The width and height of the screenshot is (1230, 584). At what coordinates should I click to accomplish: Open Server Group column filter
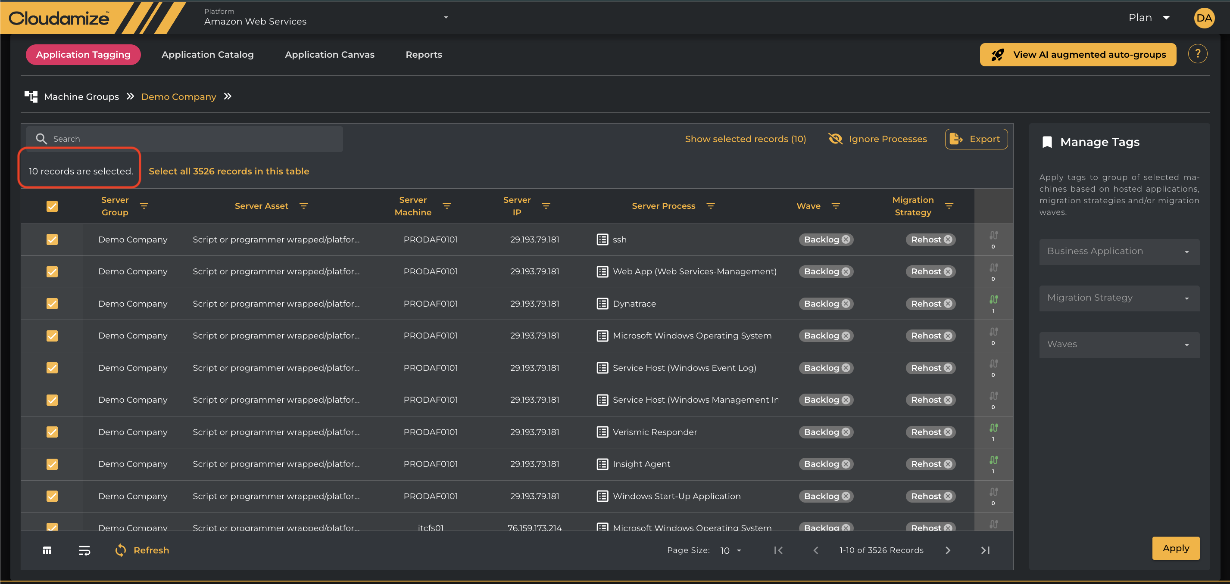tap(144, 206)
